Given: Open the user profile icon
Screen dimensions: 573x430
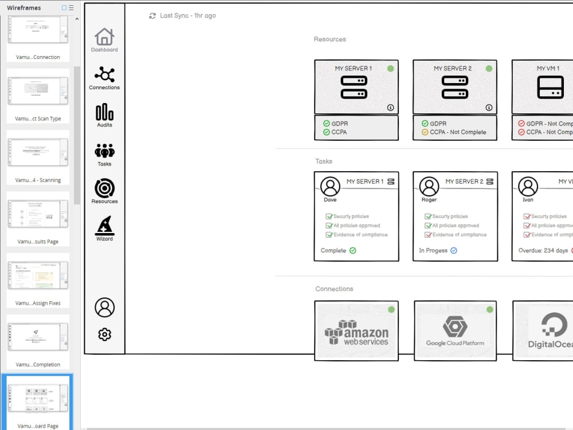Looking at the screenshot, I should click(104, 307).
